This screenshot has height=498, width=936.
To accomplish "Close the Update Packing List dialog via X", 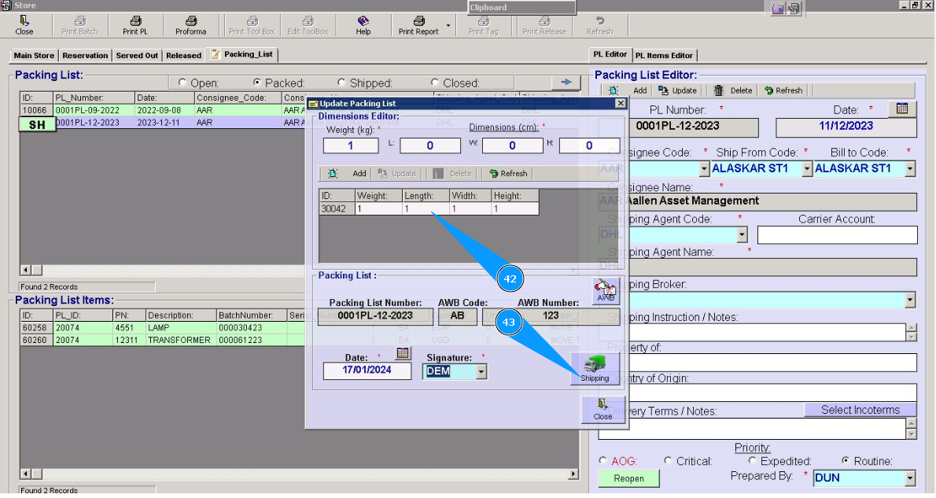I will pyautogui.click(x=621, y=103).
